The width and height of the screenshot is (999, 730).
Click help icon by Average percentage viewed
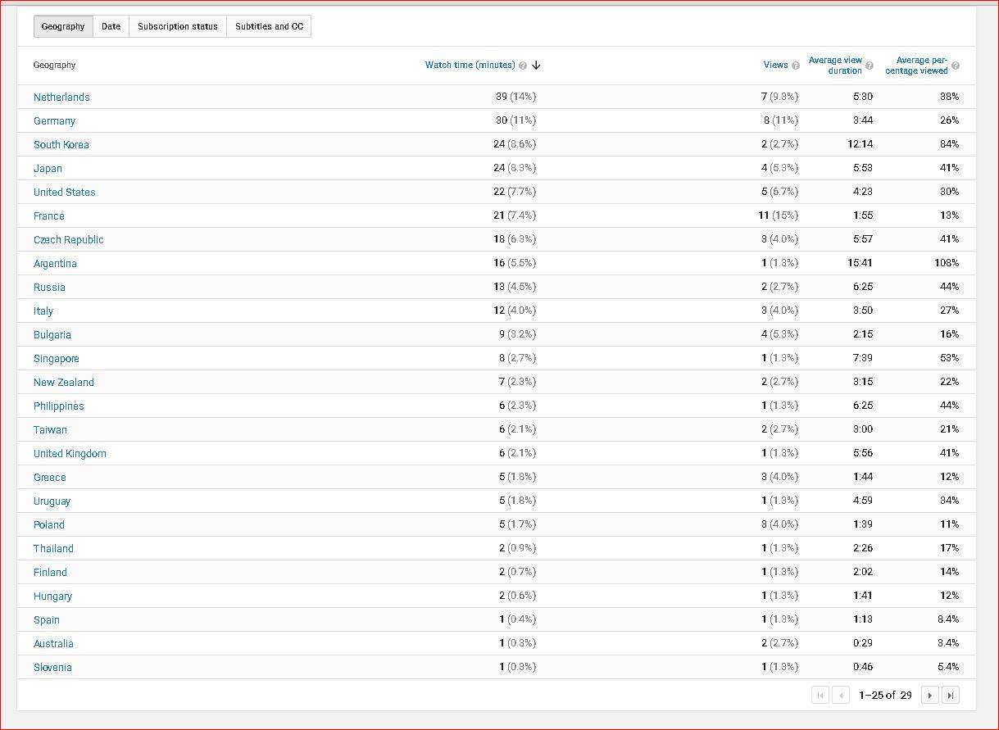956,66
